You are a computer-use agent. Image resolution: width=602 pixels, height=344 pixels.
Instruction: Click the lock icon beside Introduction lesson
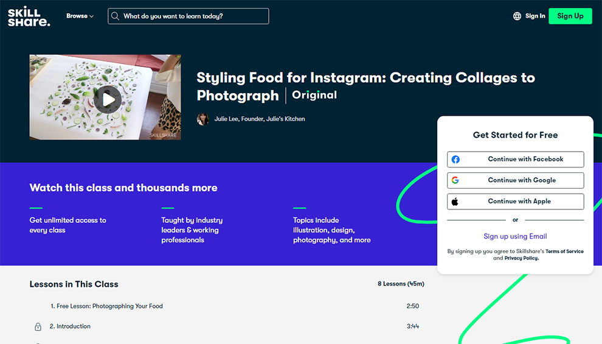pyautogui.click(x=38, y=327)
